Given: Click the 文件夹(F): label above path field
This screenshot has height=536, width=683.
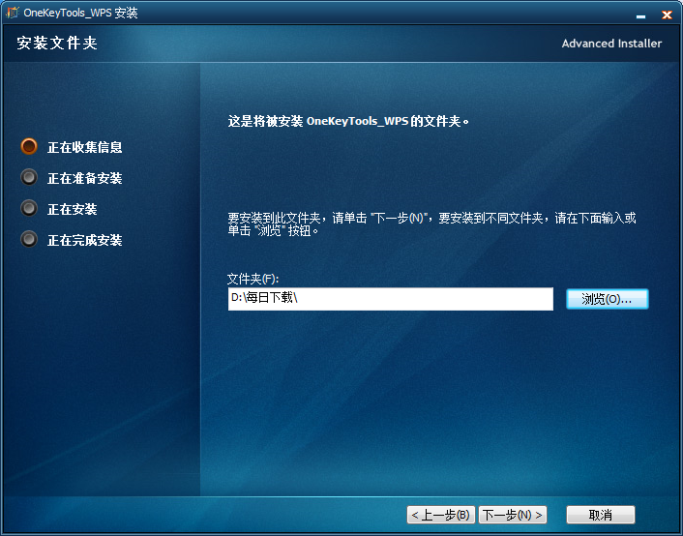Looking at the screenshot, I should coord(252,279).
